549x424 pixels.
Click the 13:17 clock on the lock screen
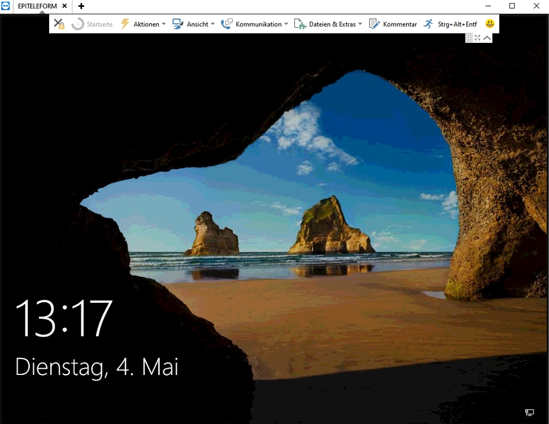64,318
